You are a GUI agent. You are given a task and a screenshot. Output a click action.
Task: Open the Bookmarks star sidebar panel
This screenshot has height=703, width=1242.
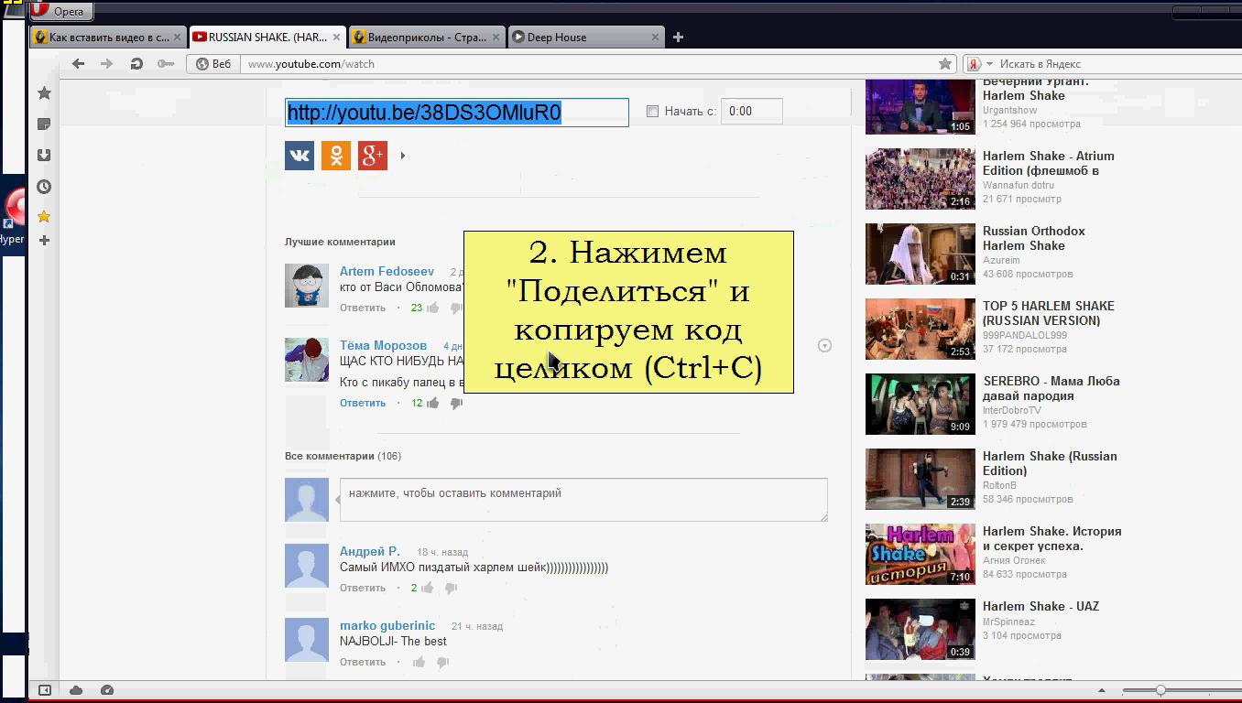(44, 93)
